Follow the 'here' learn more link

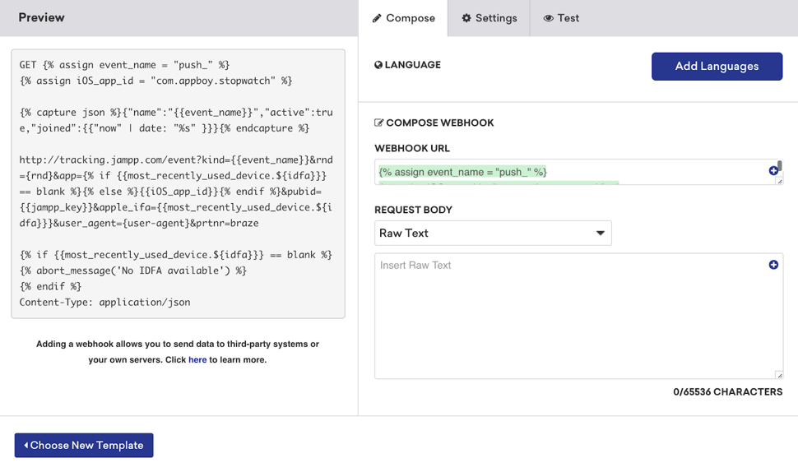tap(197, 359)
